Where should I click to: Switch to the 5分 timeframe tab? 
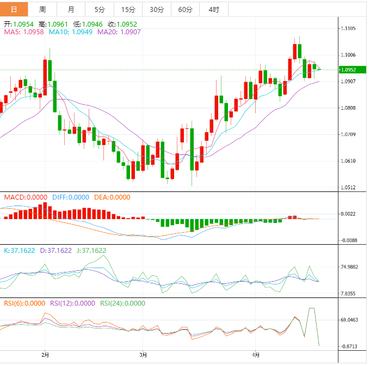tap(100, 10)
